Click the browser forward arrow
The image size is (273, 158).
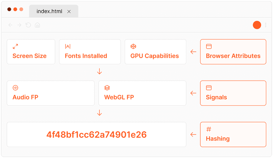tap(19, 25)
